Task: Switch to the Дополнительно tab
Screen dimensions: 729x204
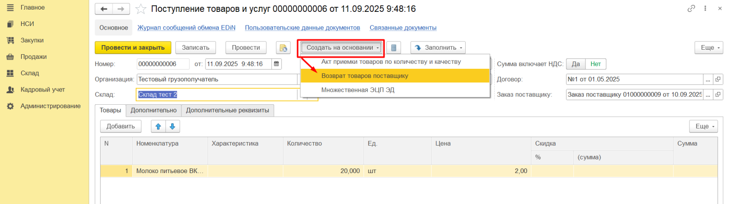Action: coord(154,111)
